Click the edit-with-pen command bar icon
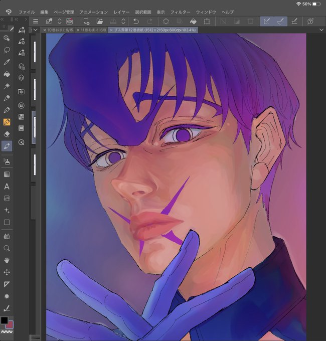Viewport: 326px width, 341px height. [x=49, y=21]
